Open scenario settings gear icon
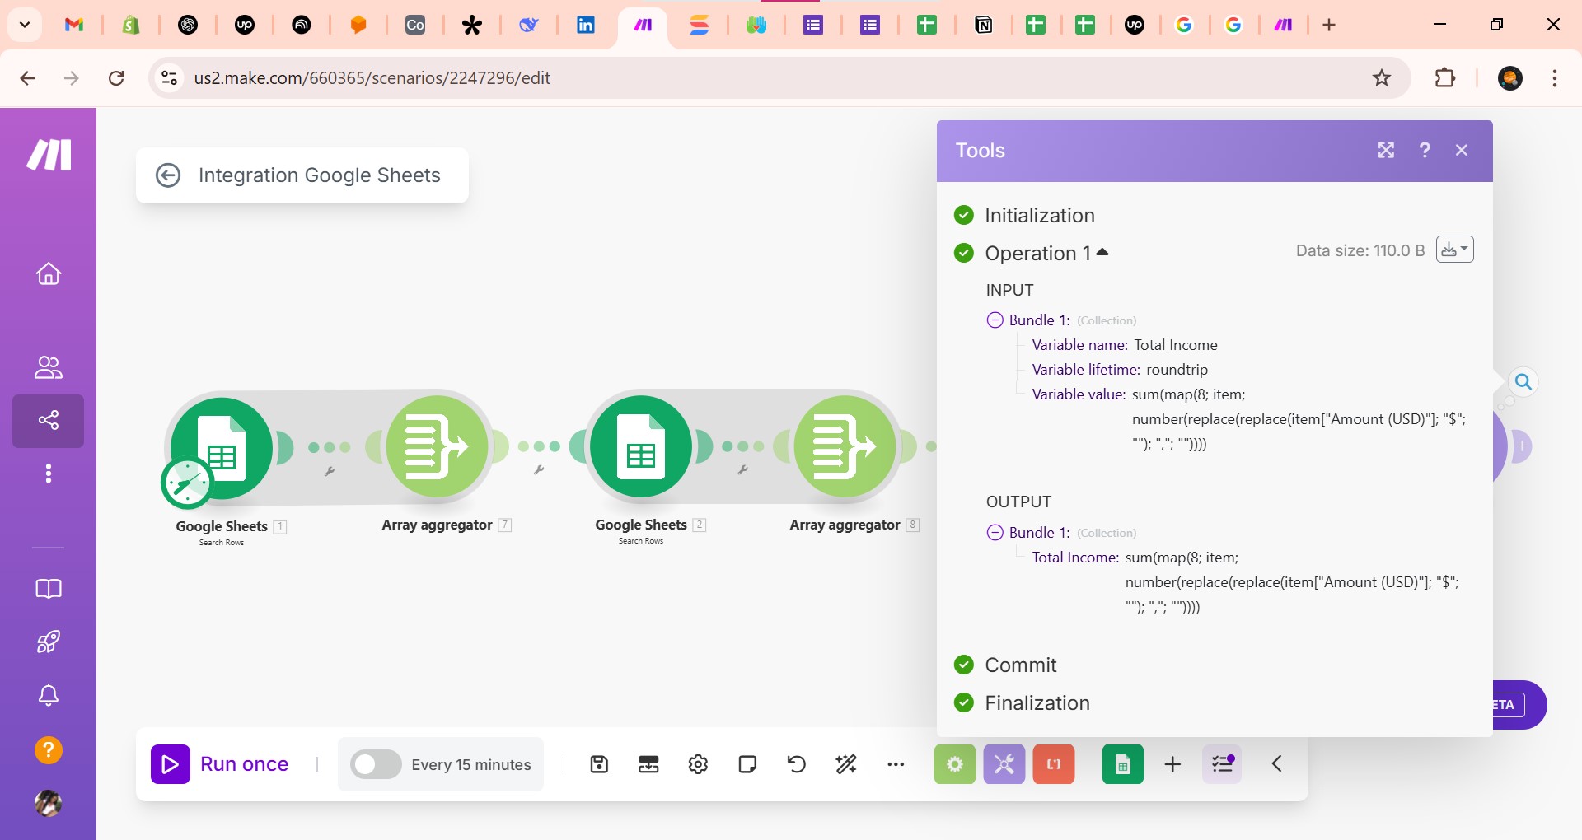The width and height of the screenshot is (1582, 840). coord(698,764)
